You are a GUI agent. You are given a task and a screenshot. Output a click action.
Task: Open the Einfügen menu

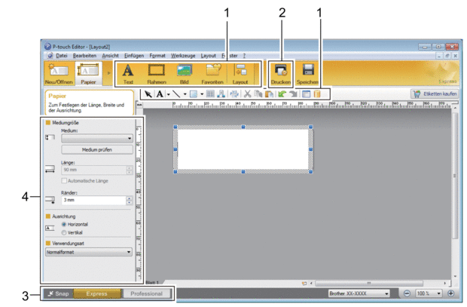(134, 56)
